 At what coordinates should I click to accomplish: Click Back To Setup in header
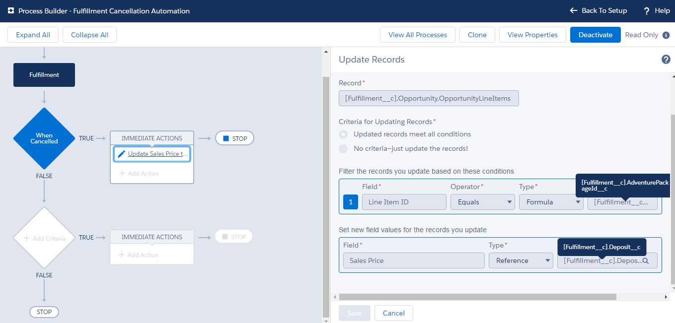[x=598, y=11]
